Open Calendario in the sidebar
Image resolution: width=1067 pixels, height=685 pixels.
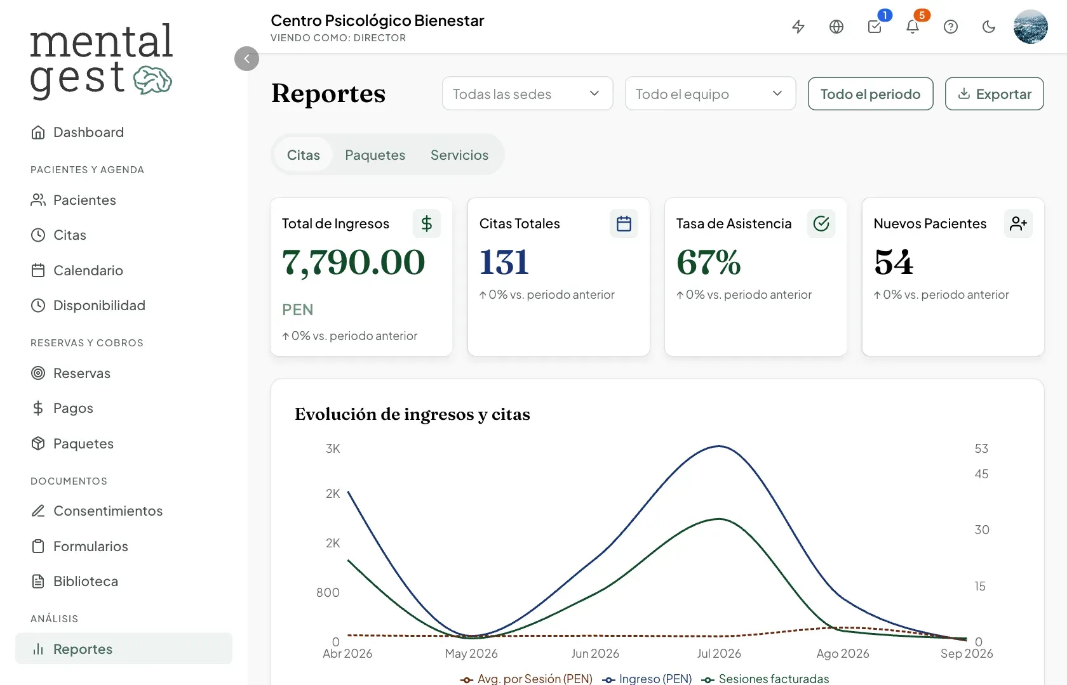pos(124,270)
